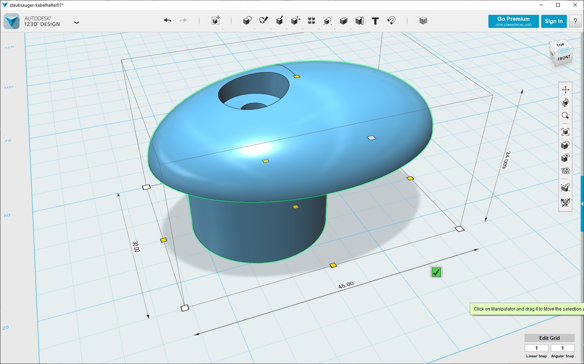This screenshot has width=584, height=364.
Task: Activate Zoom magnifier in the navigation bar
Action: pyautogui.click(x=565, y=116)
